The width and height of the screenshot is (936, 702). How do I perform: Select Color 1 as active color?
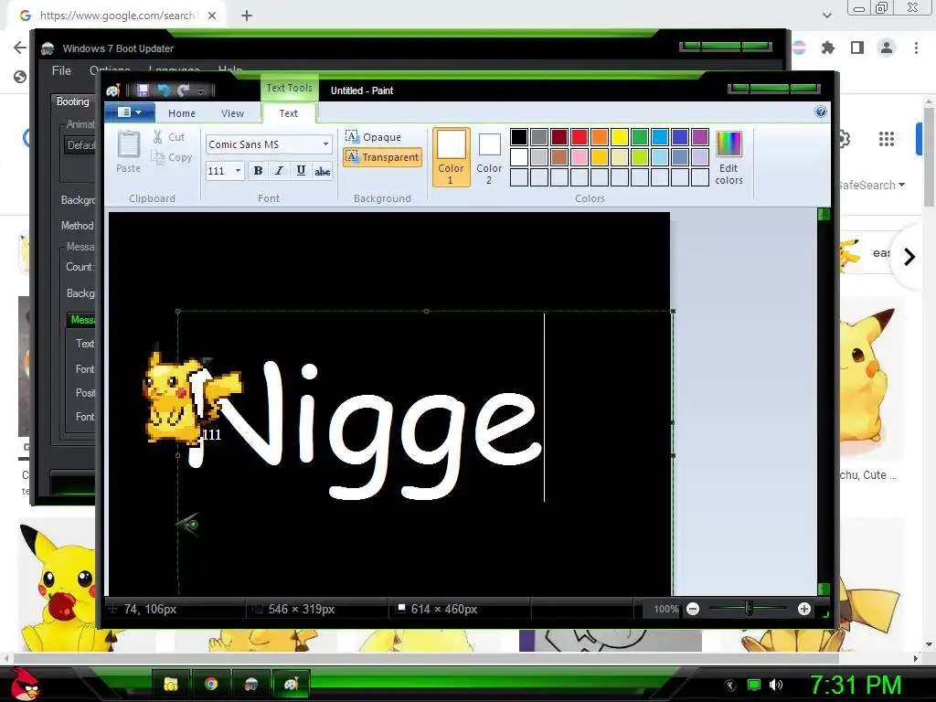coord(451,157)
